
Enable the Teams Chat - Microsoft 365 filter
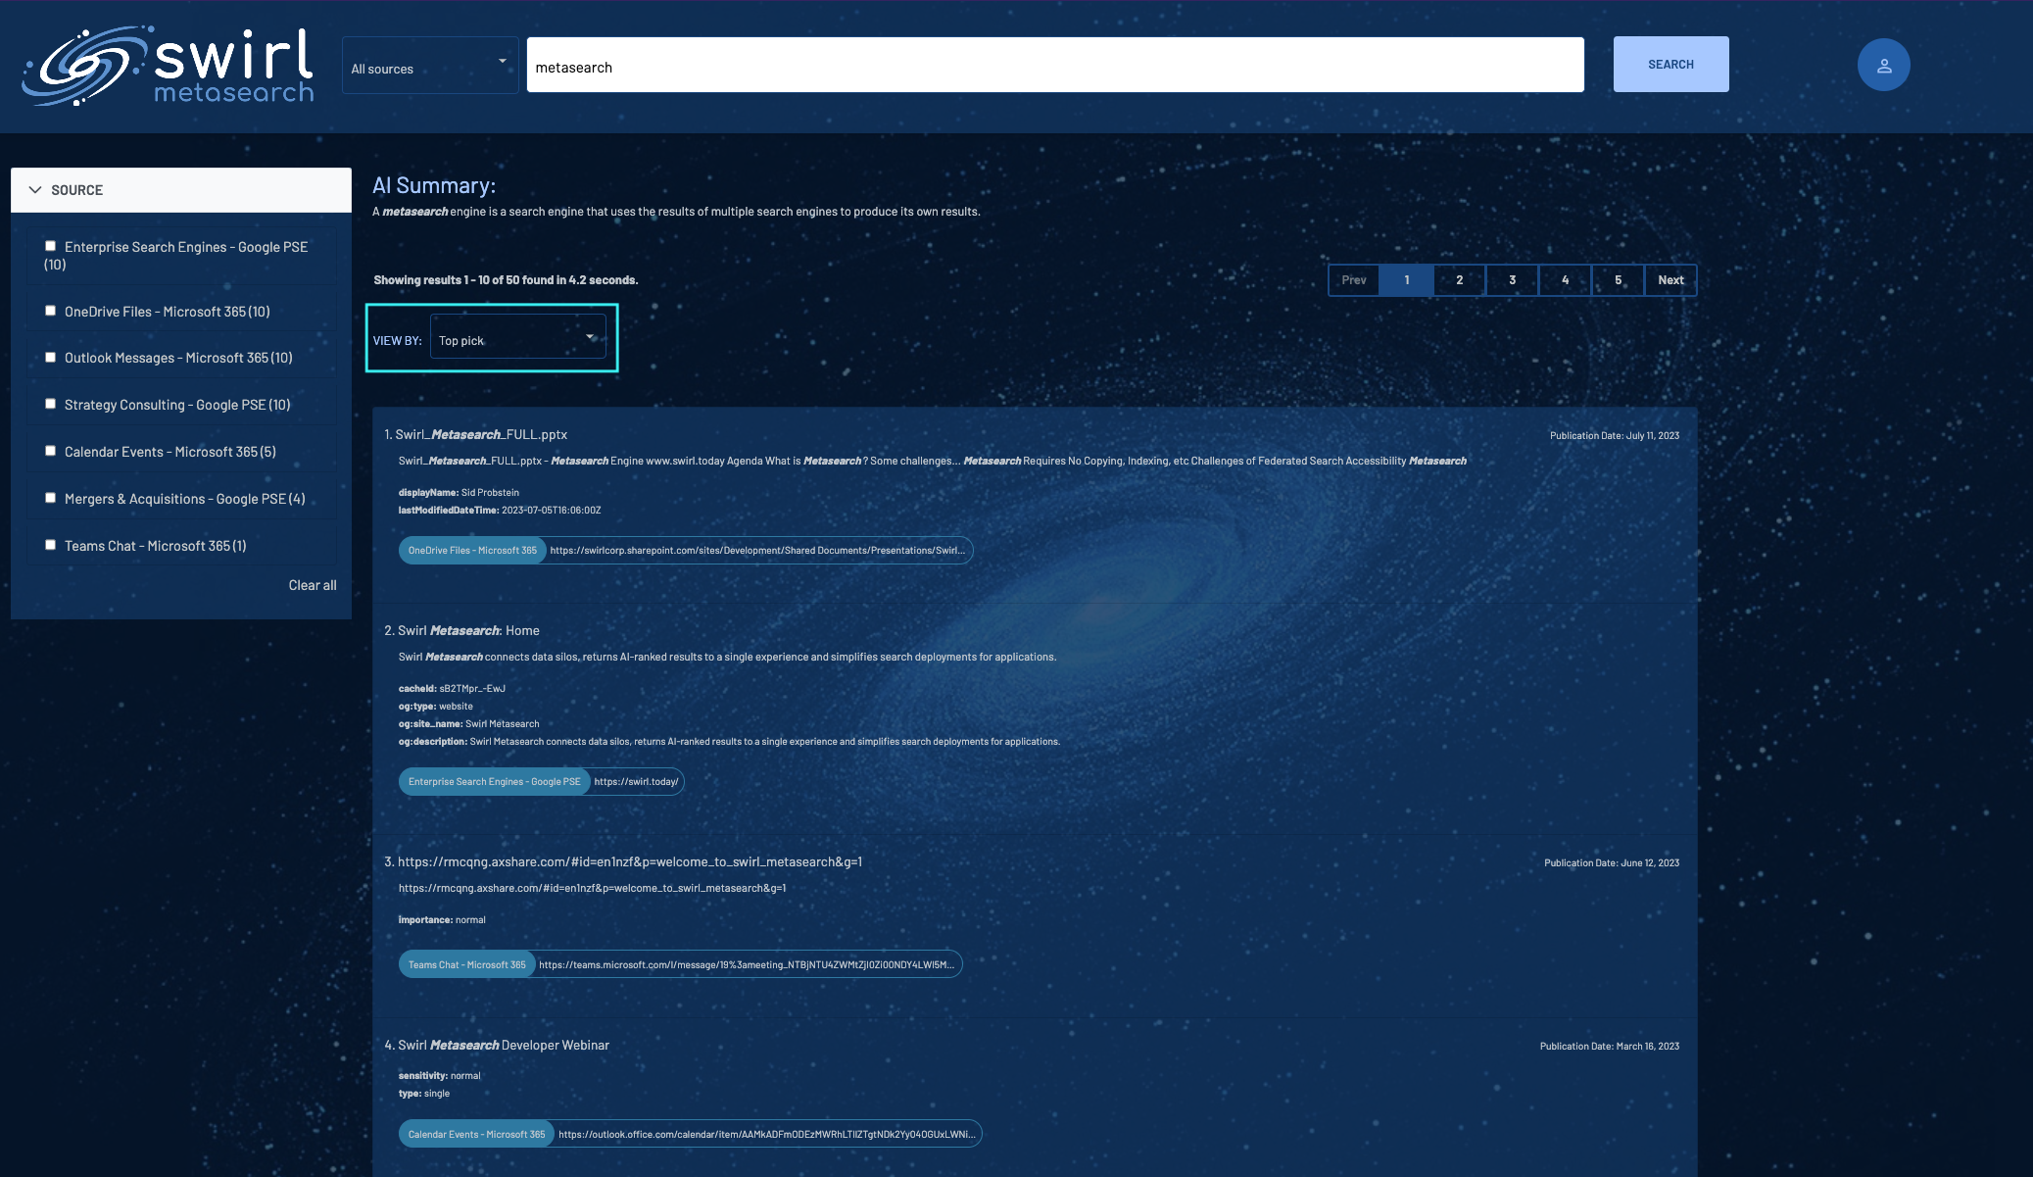pos(50,544)
